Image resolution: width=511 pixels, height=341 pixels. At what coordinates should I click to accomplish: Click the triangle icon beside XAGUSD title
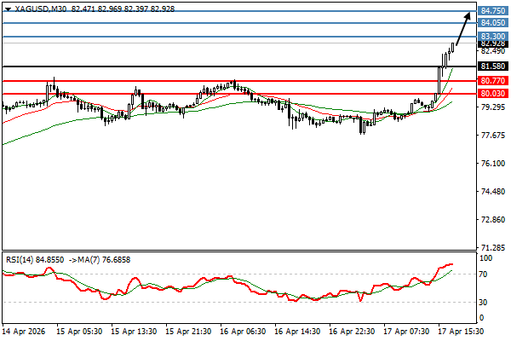click(x=7, y=8)
